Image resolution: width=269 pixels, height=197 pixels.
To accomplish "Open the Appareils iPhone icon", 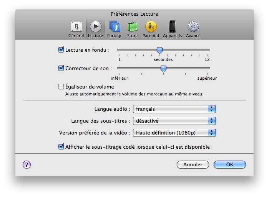I will click(x=172, y=27).
